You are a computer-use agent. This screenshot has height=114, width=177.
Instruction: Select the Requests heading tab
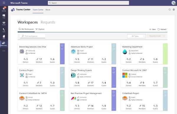point(48,22)
